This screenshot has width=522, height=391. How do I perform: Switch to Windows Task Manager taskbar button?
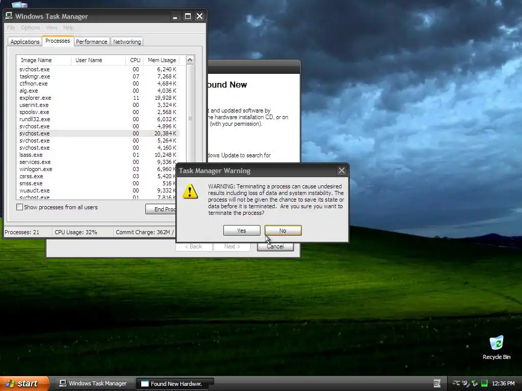[x=94, y=383]
